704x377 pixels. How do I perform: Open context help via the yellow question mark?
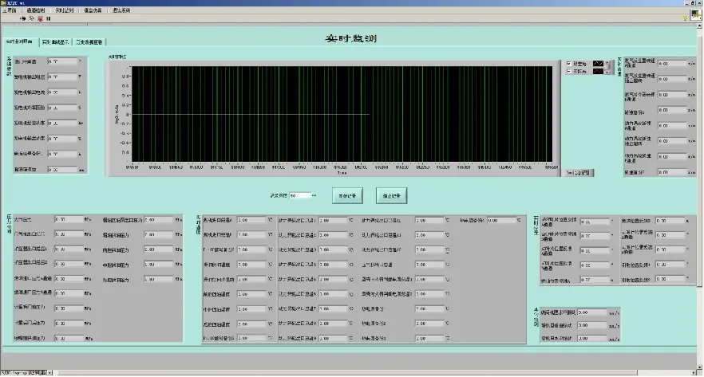(x=685, y=18)
